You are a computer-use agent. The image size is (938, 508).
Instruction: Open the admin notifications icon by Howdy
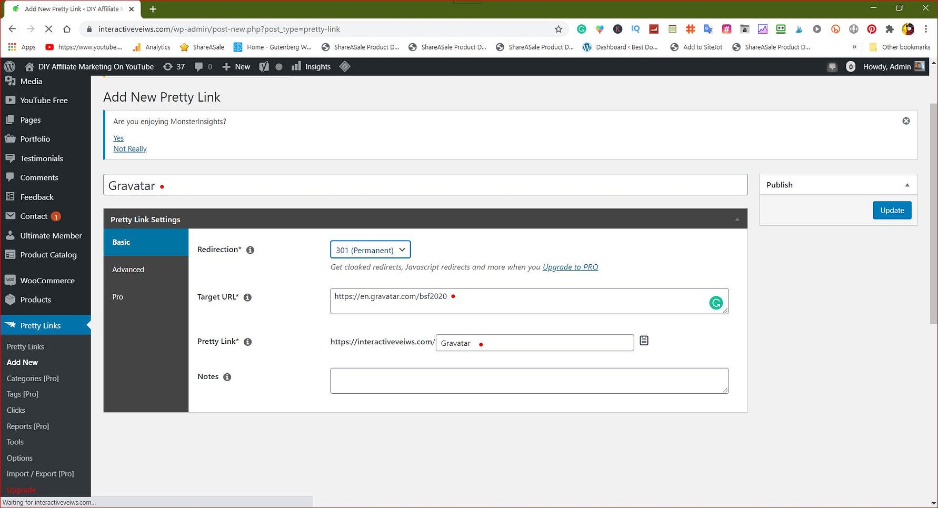coord(832,67)
